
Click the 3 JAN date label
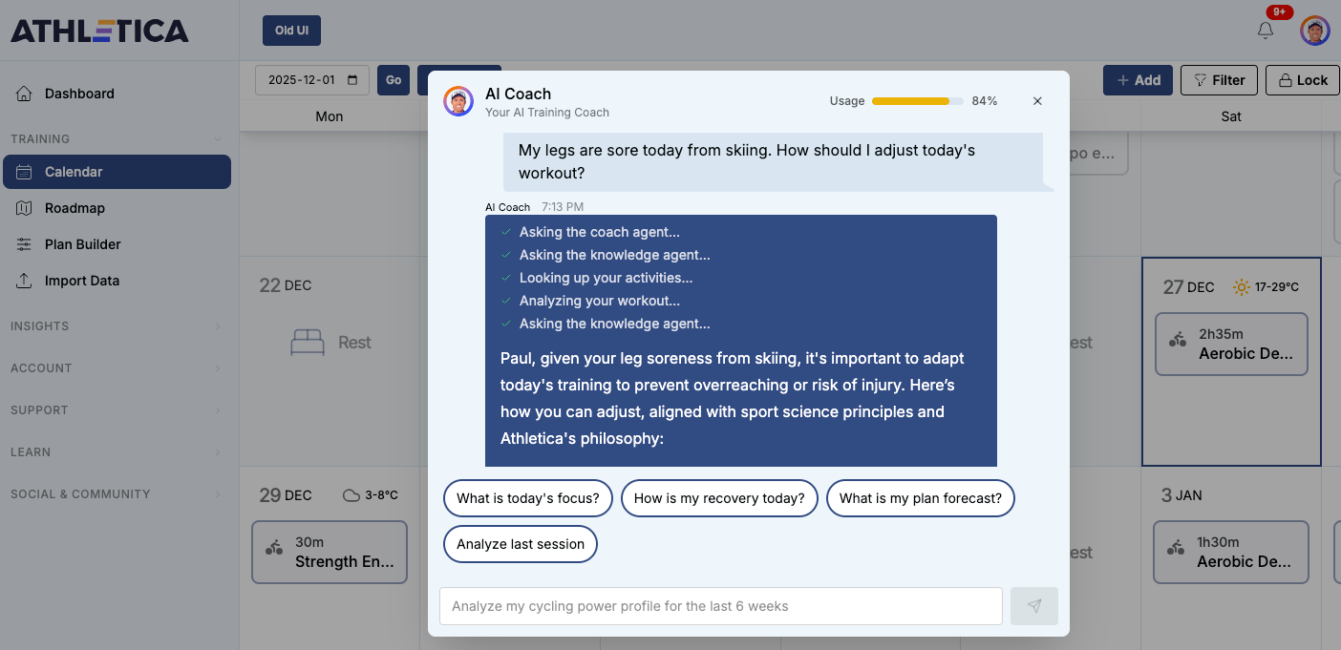(1181, 495)
